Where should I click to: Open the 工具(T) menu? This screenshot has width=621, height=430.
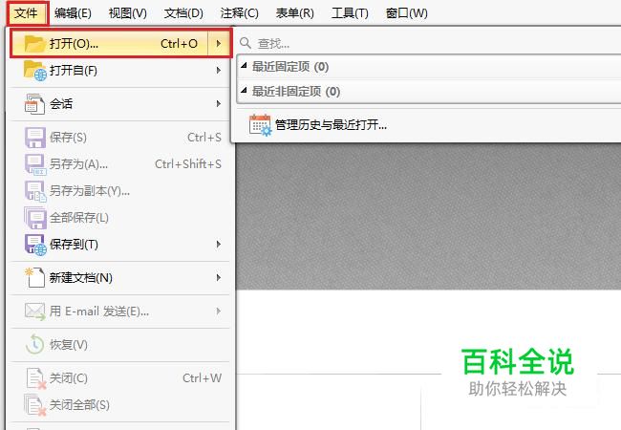350,13
